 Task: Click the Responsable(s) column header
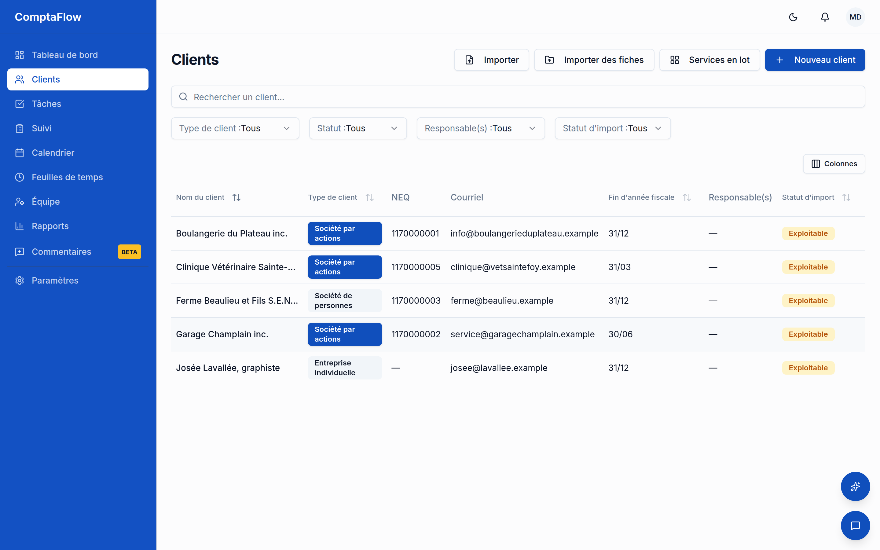(740, 197)
